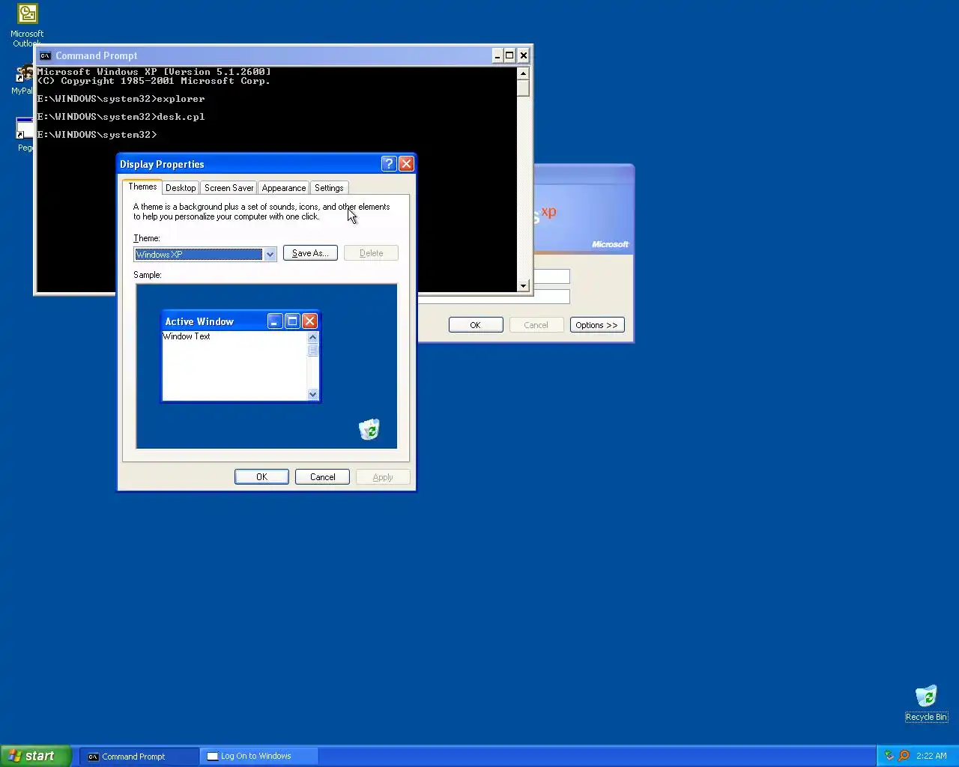Click the "E:\WINDOWS\system32>explorer" line
This screenshot has height=767, width=959.
coord(121,99)
